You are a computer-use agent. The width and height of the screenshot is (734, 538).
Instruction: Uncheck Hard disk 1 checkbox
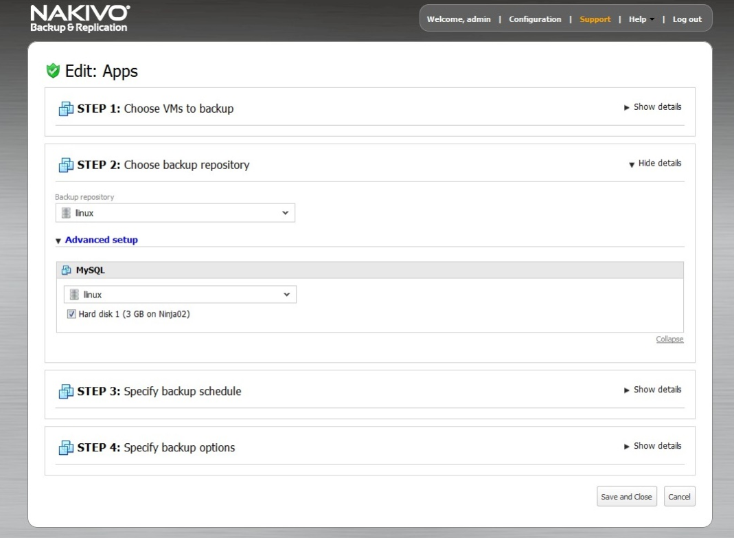71,314
